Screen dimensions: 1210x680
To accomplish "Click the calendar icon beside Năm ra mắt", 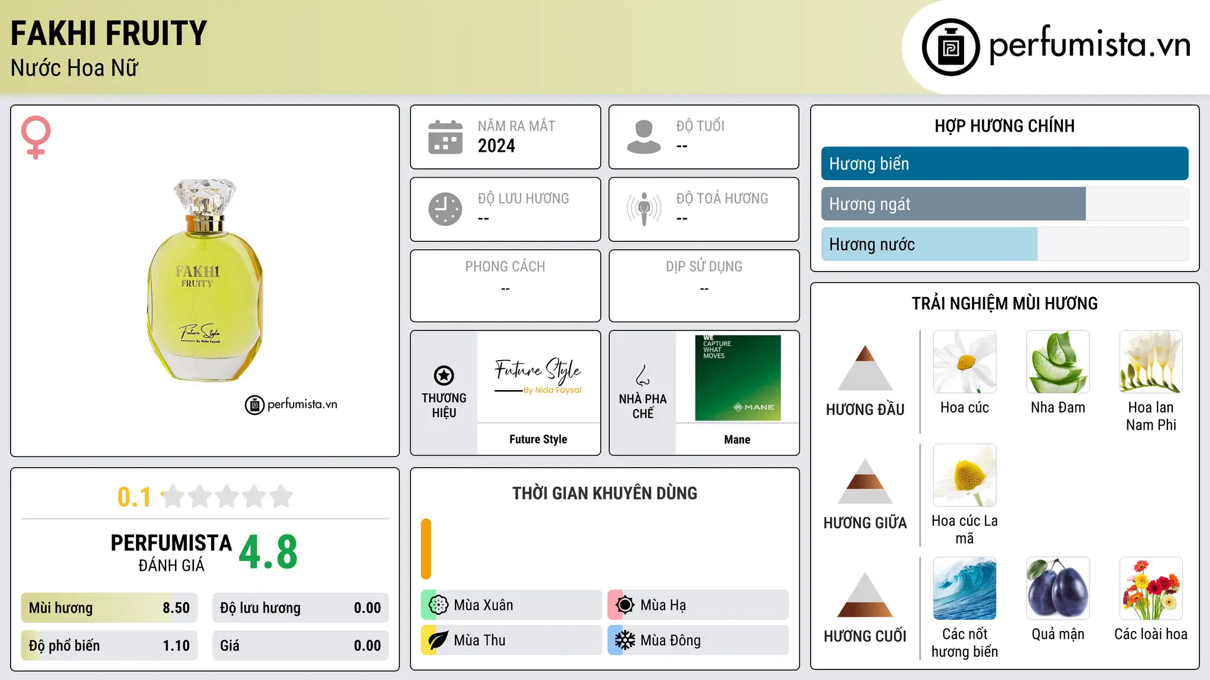I will tap(445, 137).
